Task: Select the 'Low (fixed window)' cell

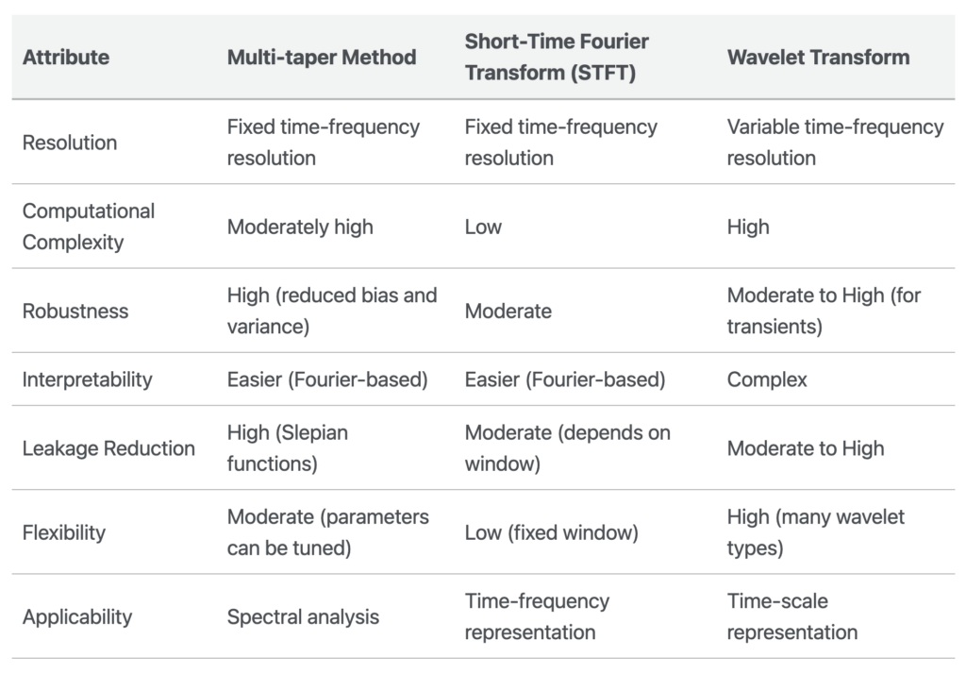Action: point(552,532)
